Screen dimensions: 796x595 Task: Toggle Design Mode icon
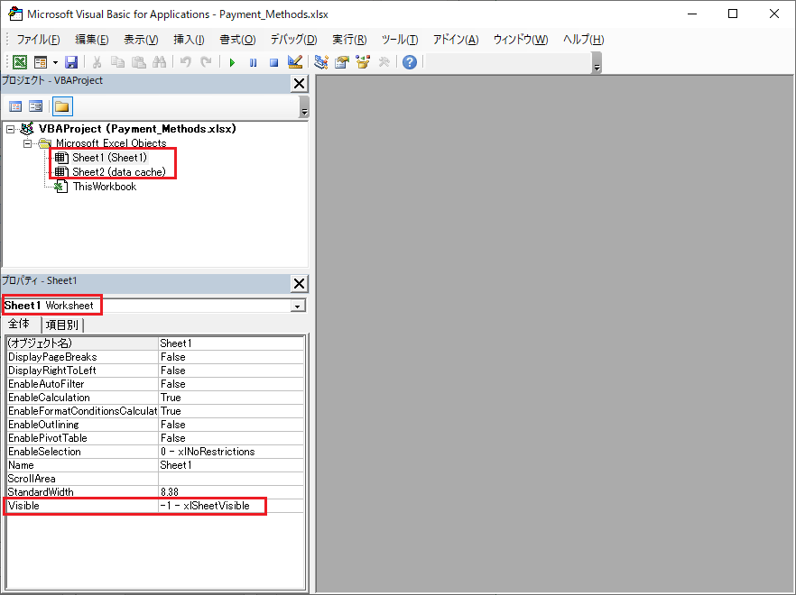295,62
